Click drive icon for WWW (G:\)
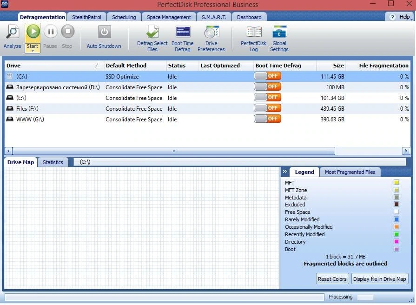This screenshot has height=305, width=416. 10,119
